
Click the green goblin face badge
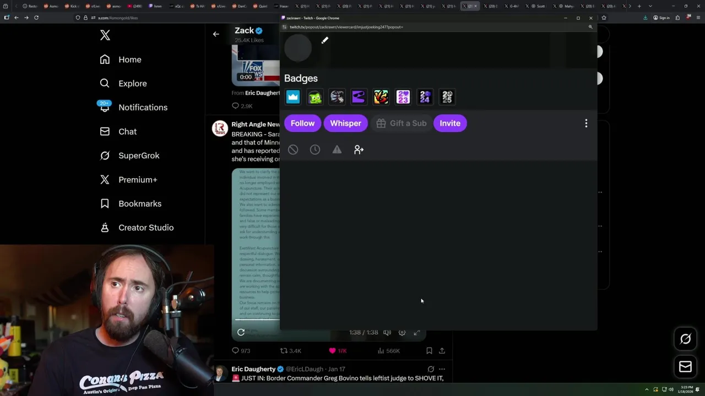point(315,97)
